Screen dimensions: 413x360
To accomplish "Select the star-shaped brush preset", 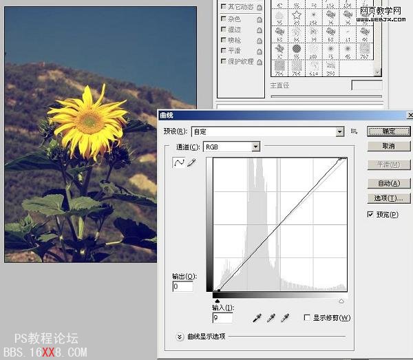I will coord(297,15).
